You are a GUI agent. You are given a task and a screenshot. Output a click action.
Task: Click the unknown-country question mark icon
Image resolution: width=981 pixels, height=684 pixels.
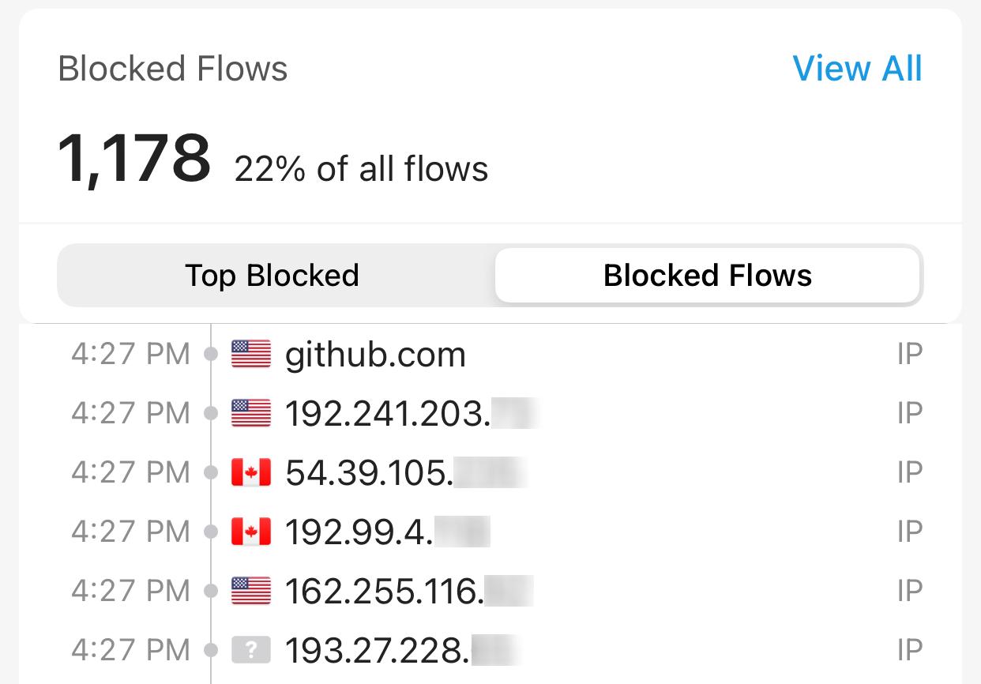[x=251, y=650]
